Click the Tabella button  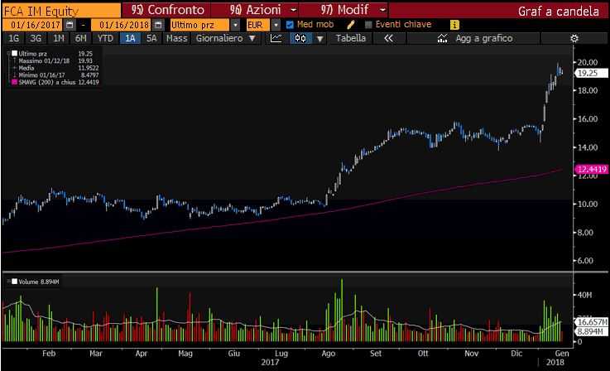coord(350,38)
